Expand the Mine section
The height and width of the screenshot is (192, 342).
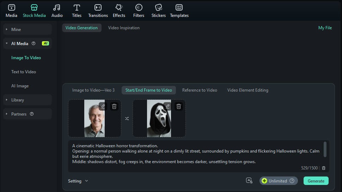[7, 29]
